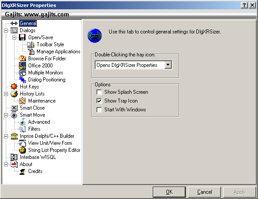Open the tray icon double-click action dropdown

[168, 65]
